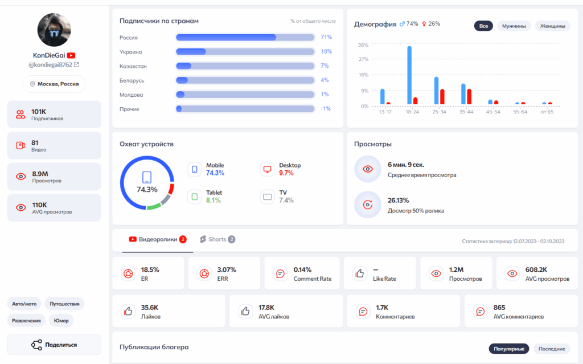
Task: Click the Поделиться share button
Action: [54, 345]
